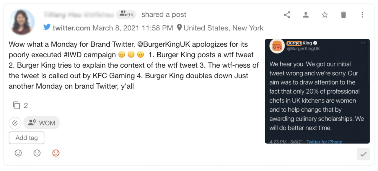The width and height of the screenshot is (378, 171).
Task: Click the location pin next to United States
Action: [180, 27]
